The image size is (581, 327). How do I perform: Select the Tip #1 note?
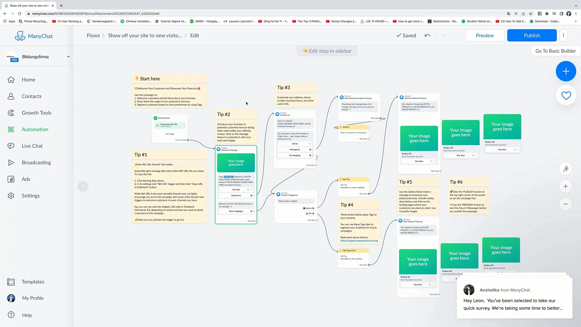(x=169, y=187)
